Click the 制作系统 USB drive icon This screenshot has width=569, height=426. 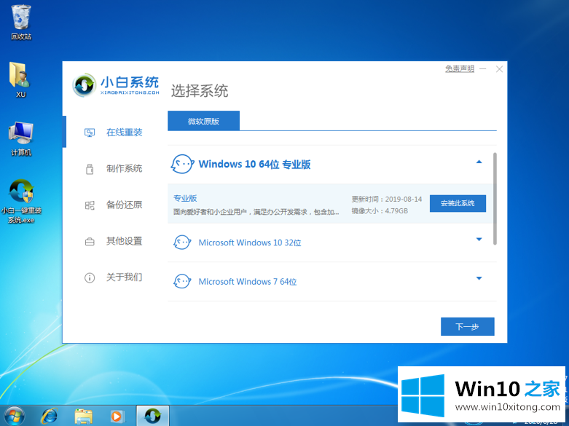pos(90,169)
